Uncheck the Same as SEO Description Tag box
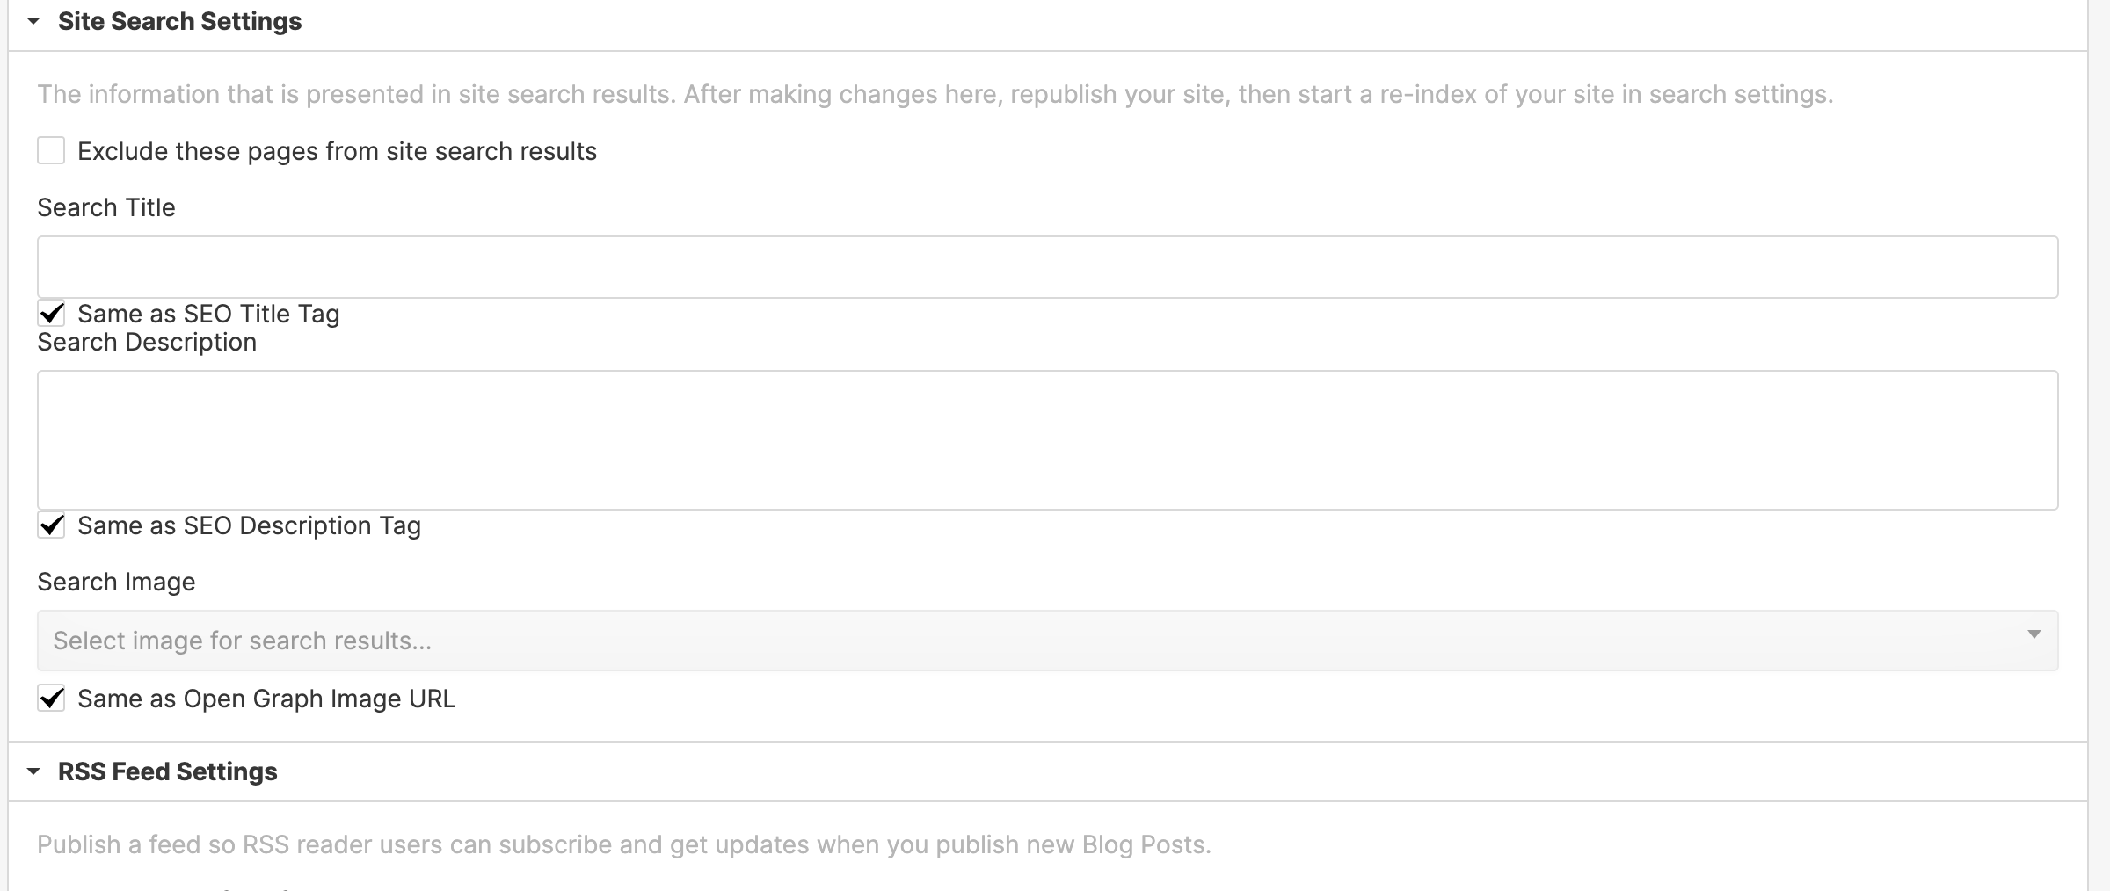The height and width of the screenshot is (891, 2110). 51,525
